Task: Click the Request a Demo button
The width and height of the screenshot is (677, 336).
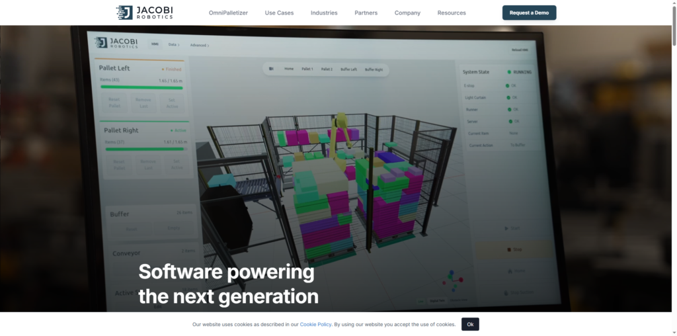Action: coord(529,13)
